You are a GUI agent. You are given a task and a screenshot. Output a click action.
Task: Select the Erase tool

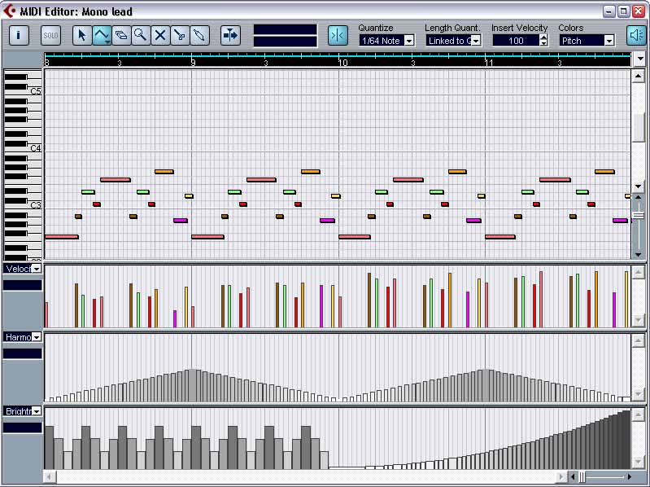click(121, 36)
